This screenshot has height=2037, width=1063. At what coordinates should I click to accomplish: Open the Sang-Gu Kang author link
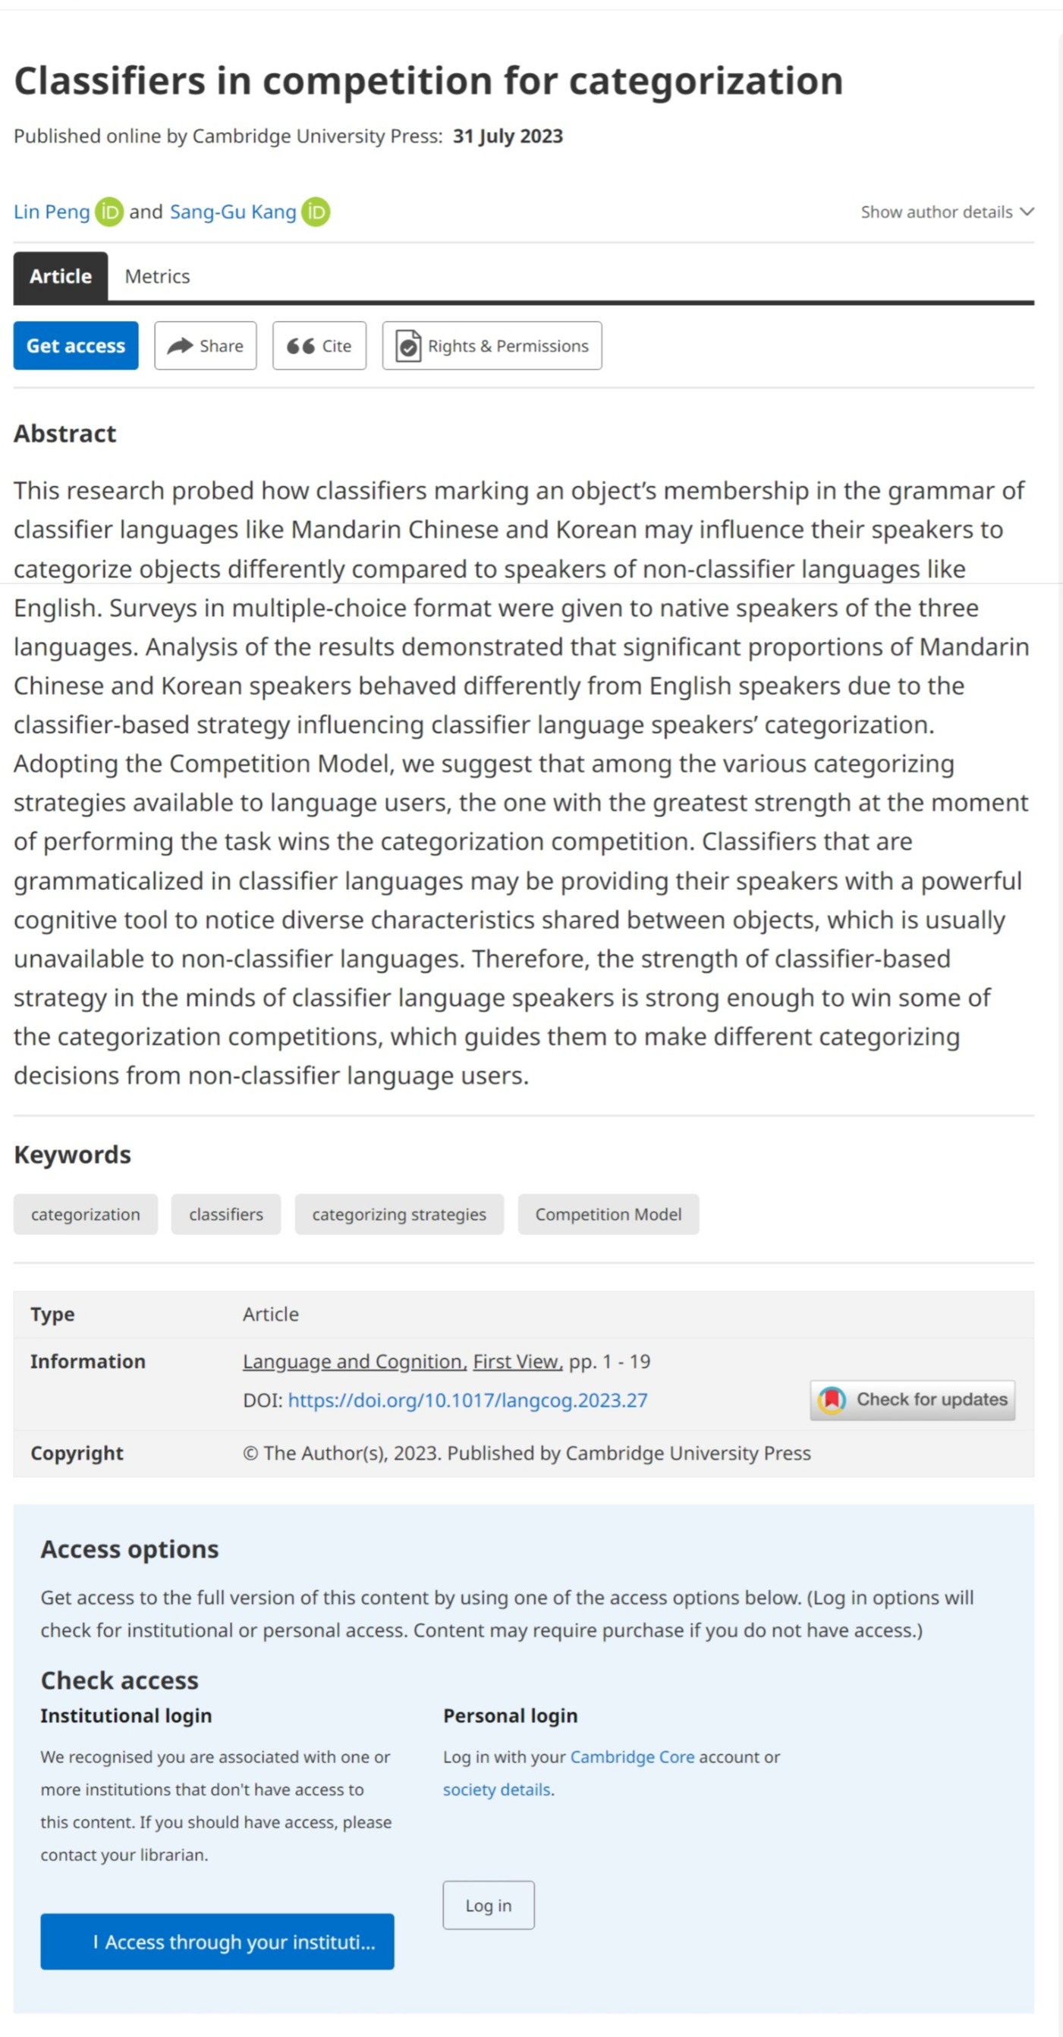tap(232, 212)
